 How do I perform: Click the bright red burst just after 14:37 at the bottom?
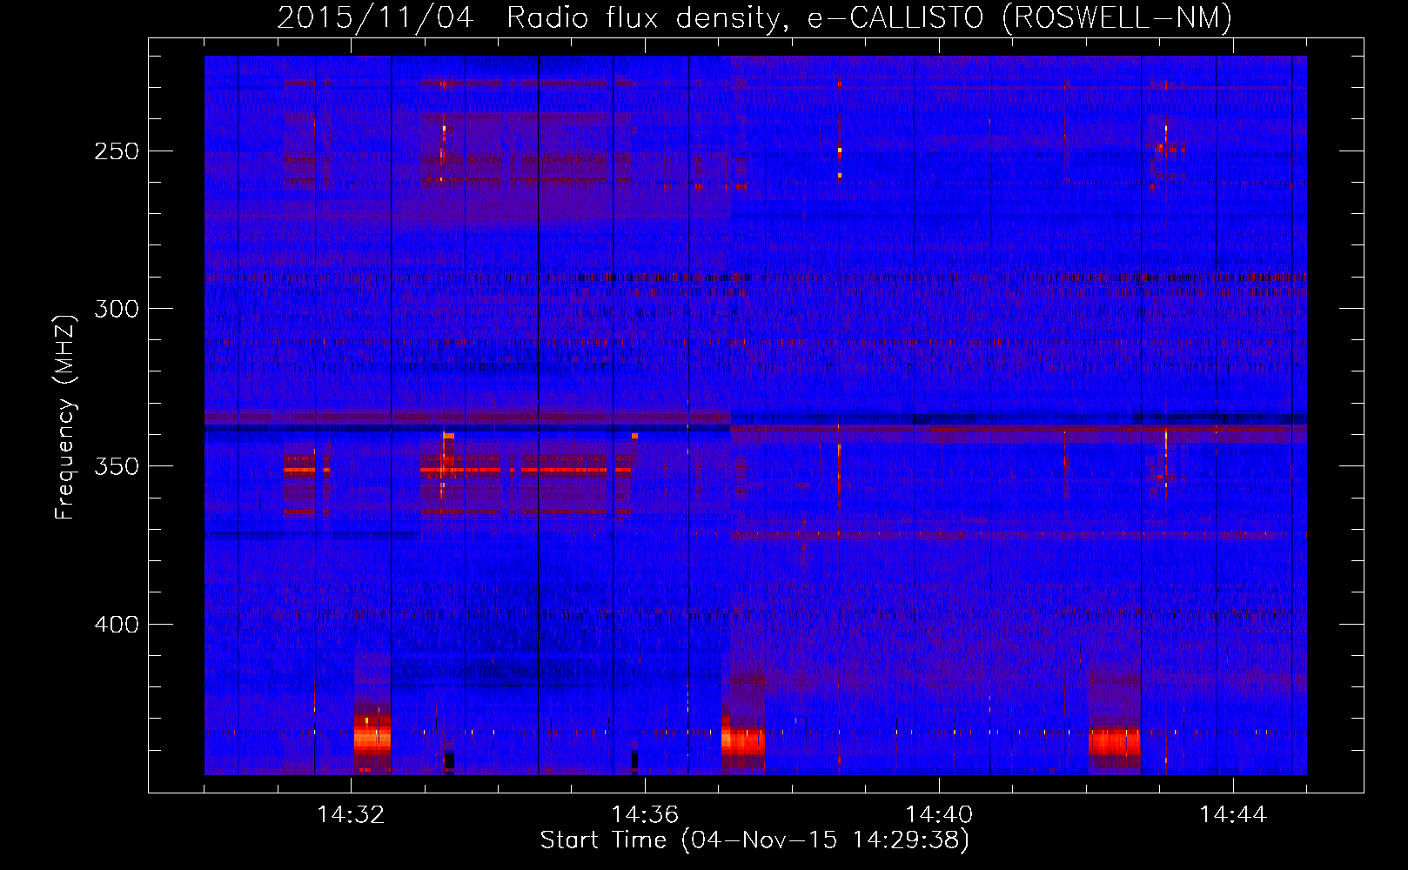click(x=743, y=742)
